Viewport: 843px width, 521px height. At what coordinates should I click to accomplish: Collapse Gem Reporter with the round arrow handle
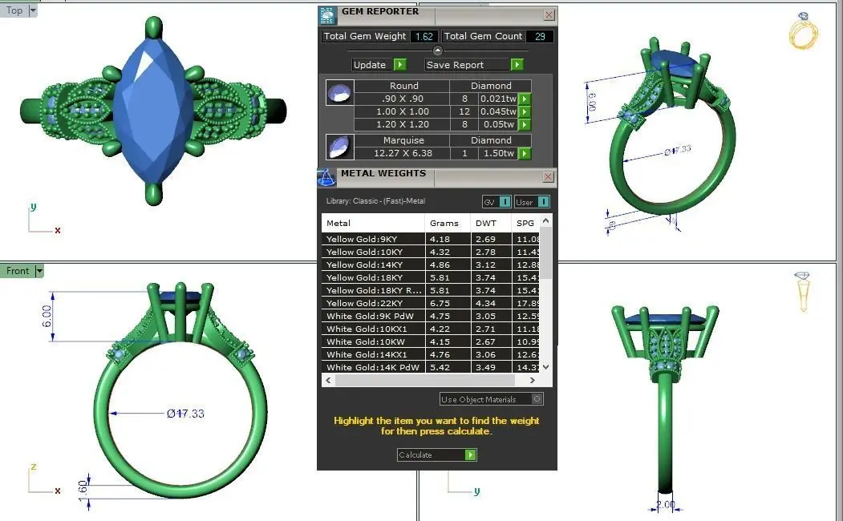tap(438, 50)
